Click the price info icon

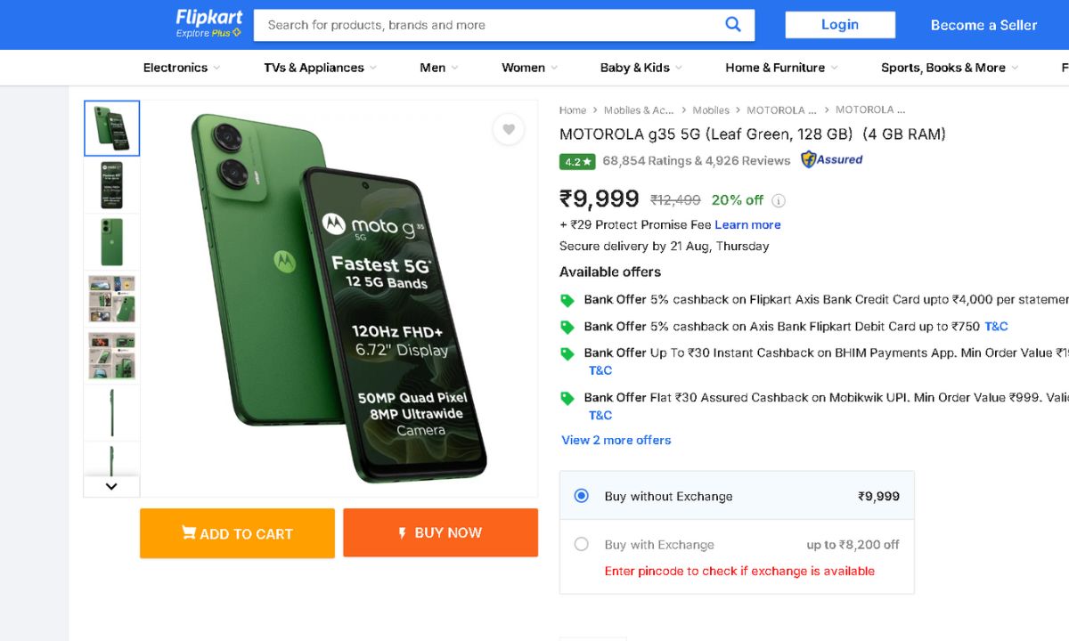778,200
